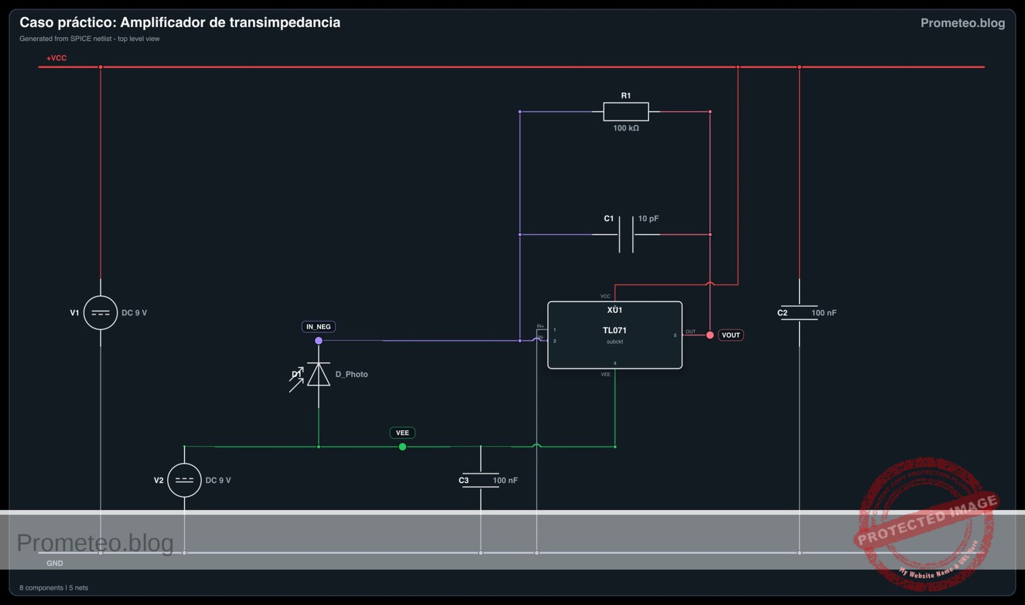The width and height of the screenshot is (1025, 605).
Task: Select the R1 resistor symbol
Action: point(626,111)
